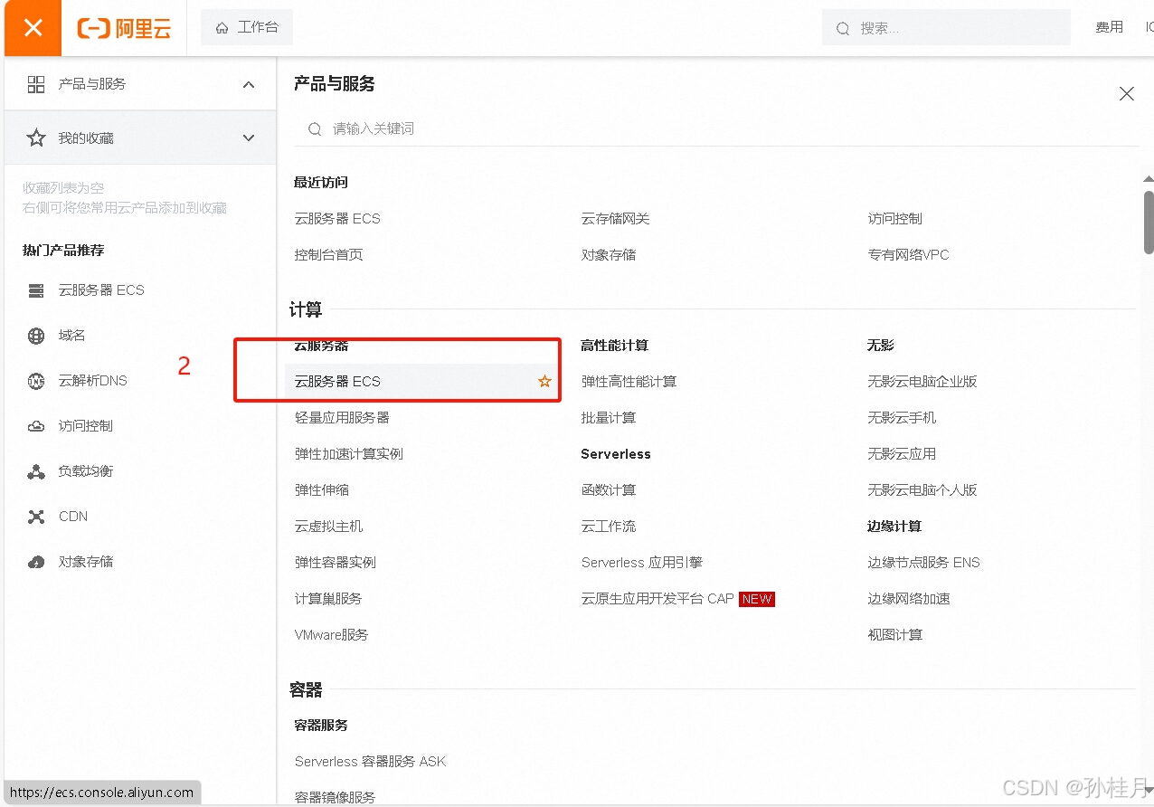
Task: Open 访问控制 under 最近访问
Action: point(894,219)
